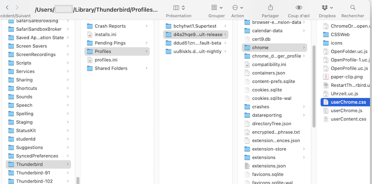Expand the Thunderbird folder chevron

67,164
